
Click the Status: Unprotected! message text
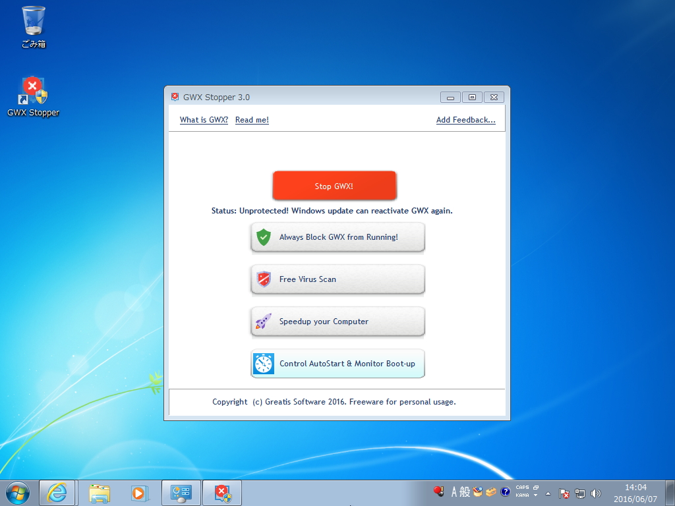coord(332,211)
